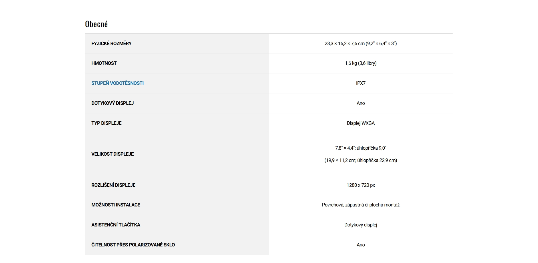Select the Hmotnost row label
The width and height of the screenshot is (538, 263).
coord(104,63)
